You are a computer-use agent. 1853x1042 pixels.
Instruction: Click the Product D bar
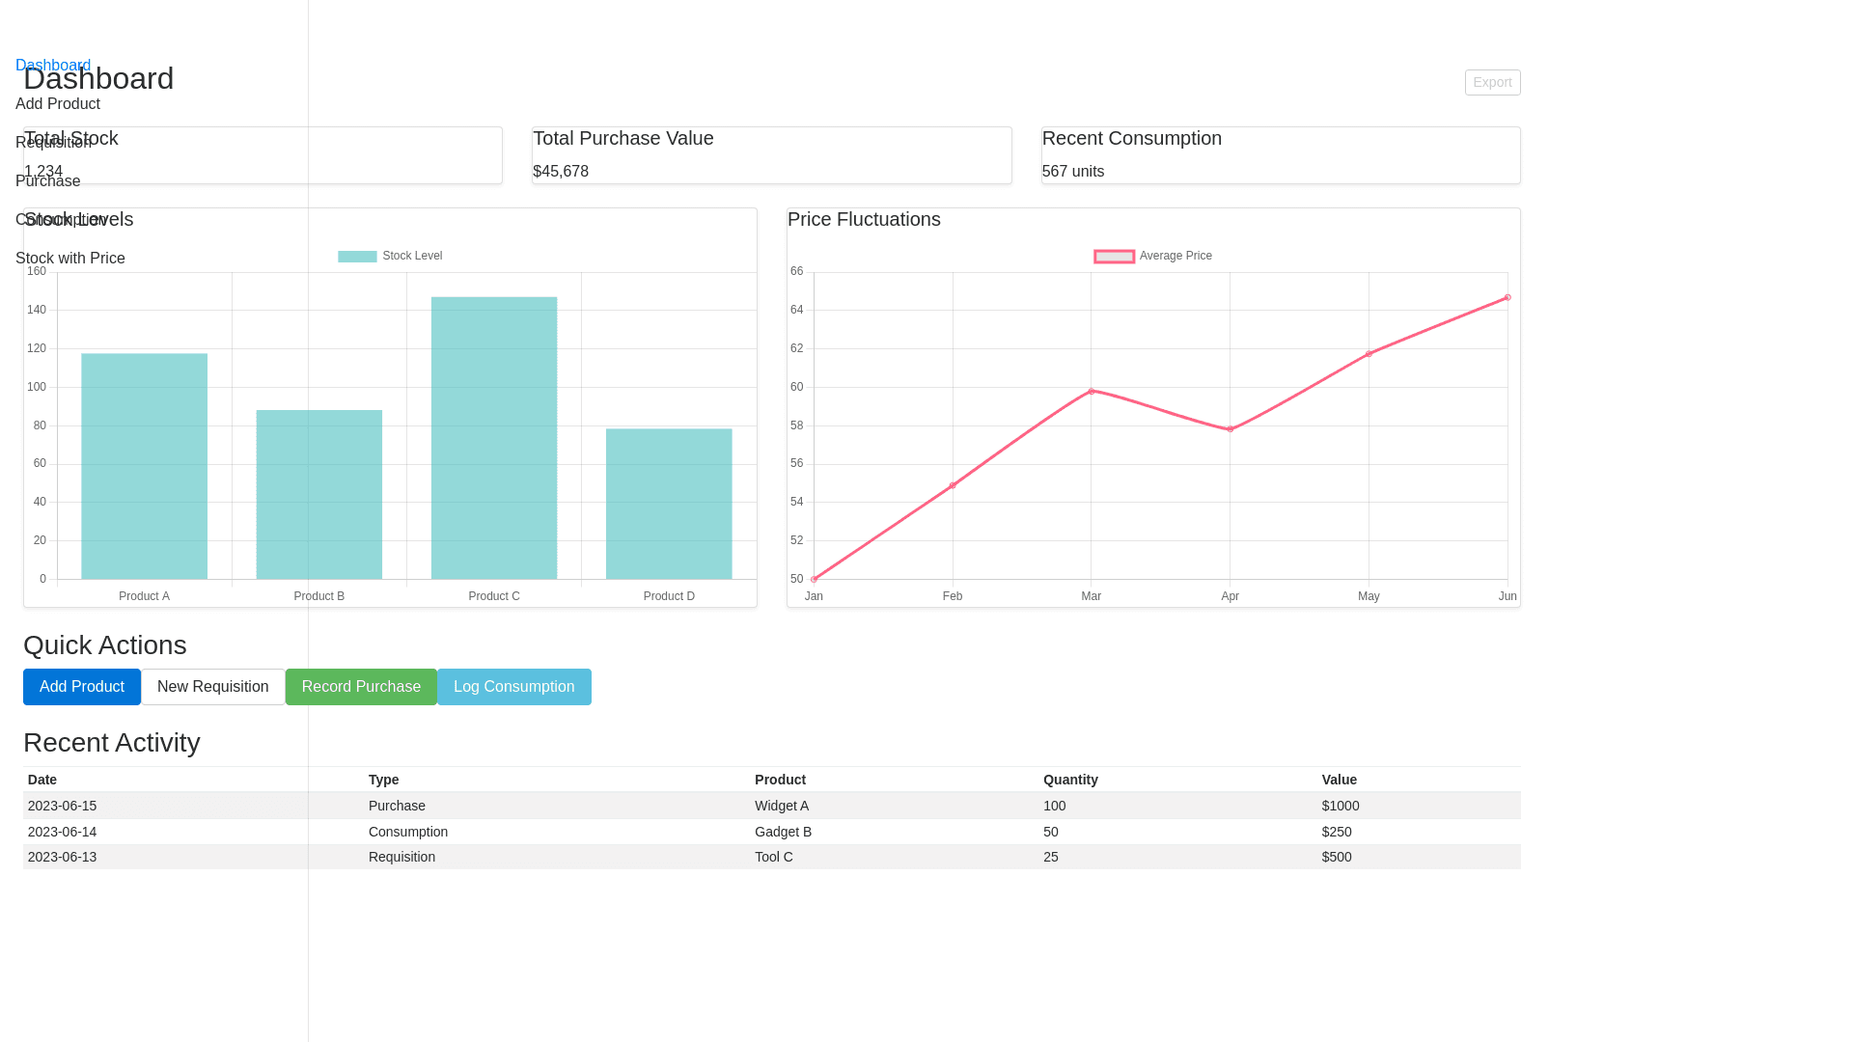(669, 504)
